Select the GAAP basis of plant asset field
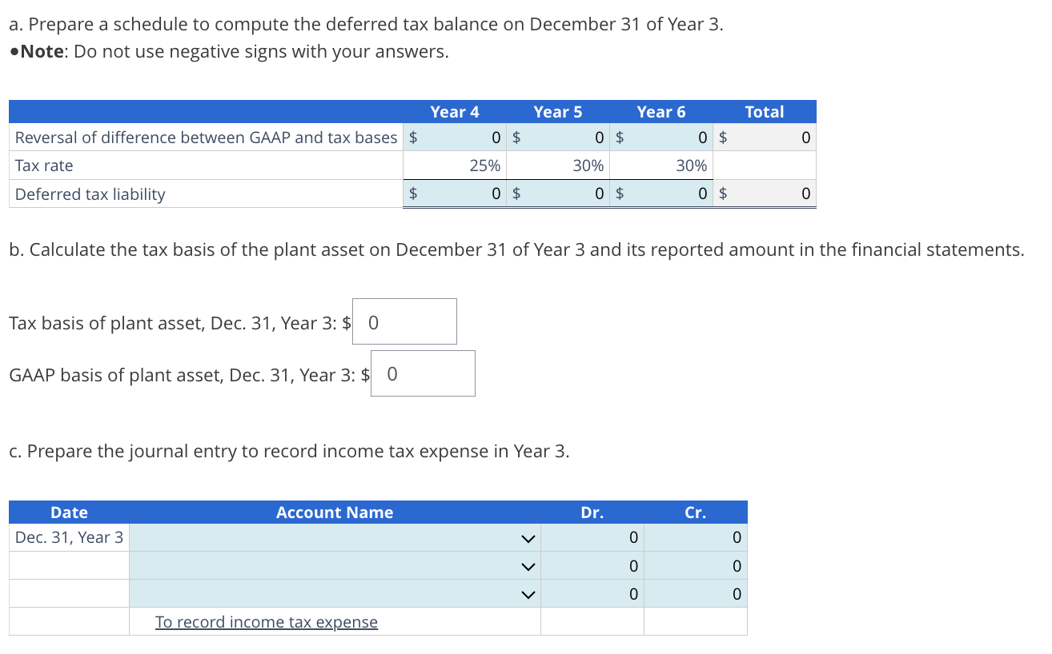 coord(423,373)
